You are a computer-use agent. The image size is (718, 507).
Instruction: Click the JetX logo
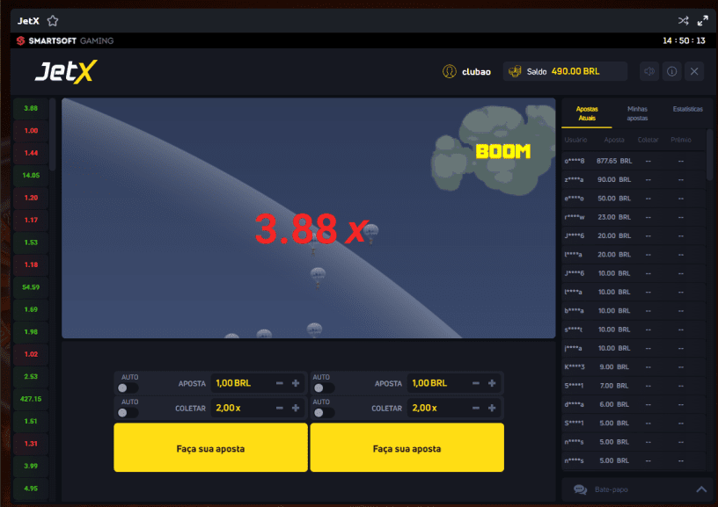coord(65,71)
